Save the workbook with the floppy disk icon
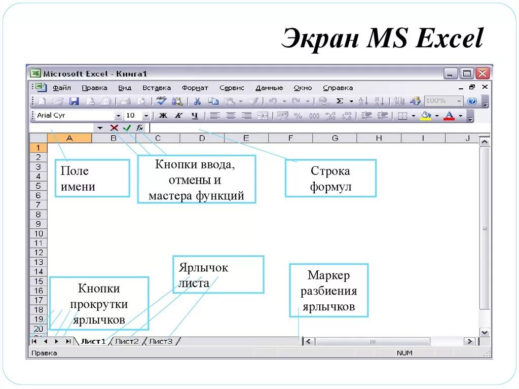 (74, 101)
